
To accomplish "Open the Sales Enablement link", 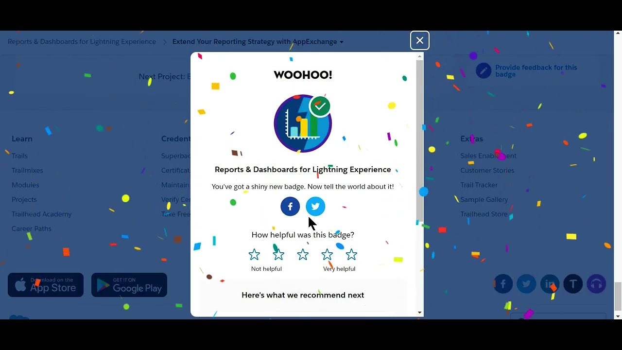I will tap(488, 156).
